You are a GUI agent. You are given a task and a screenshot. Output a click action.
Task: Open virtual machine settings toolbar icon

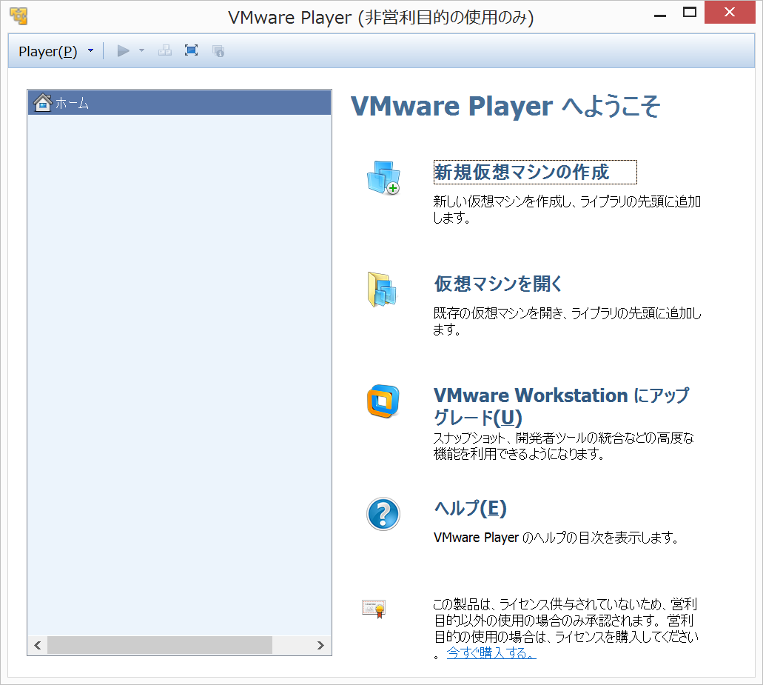point(218,50)
